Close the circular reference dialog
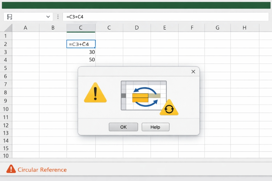Image resolution: width=272 pixels, height=181 pixels. [x=193, y=71]
